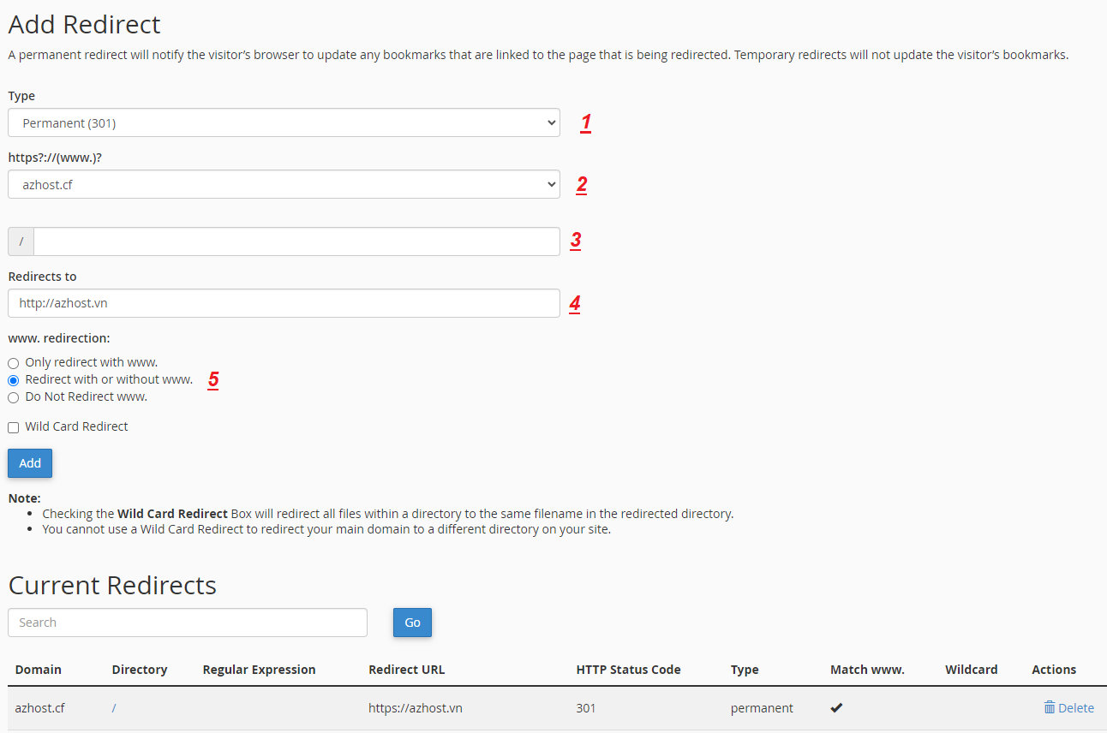Open the '/' directory link for azhost.cf

[x=114, y=708]
